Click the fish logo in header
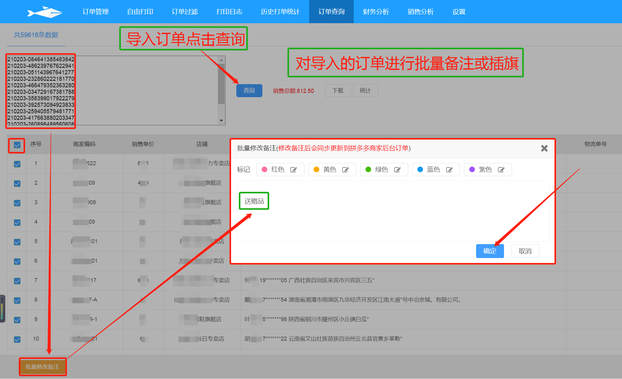622x379 pixels. click(45, 12)
